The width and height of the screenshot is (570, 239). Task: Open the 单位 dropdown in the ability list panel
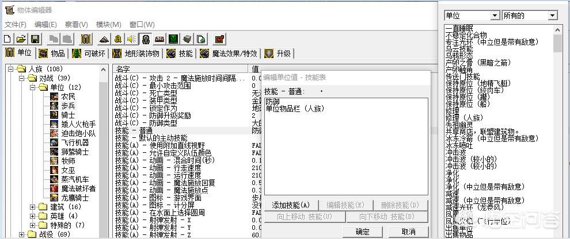point(495,16)
